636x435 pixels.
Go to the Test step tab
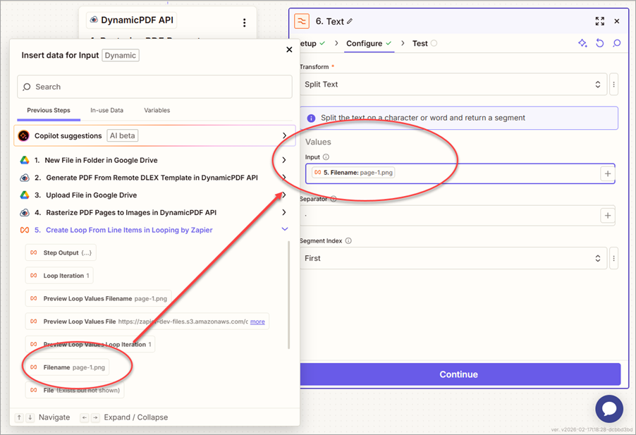420,43
